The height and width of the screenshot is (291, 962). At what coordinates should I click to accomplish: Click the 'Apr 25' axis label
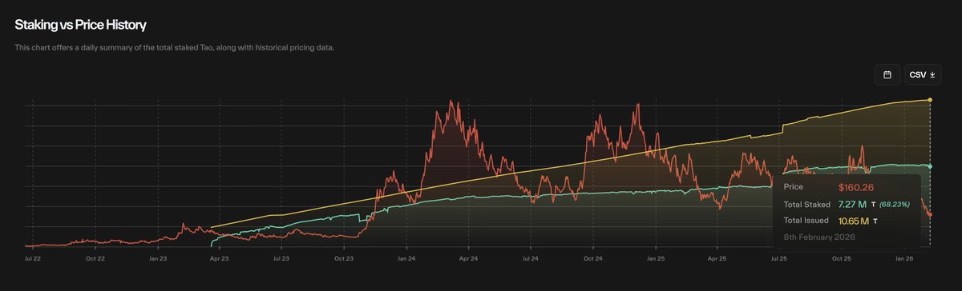717,258
